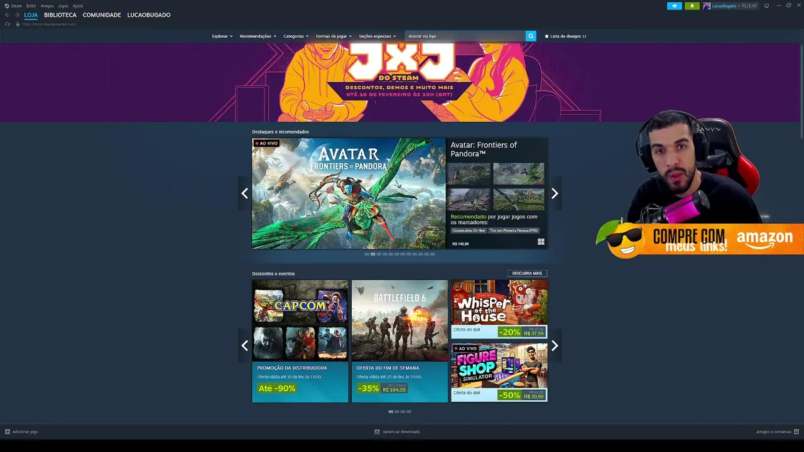Click the downloads icon beside Gerenciar downloads
Image resolution: width=804 pixels, height=452 pixels.
point(377,432)
